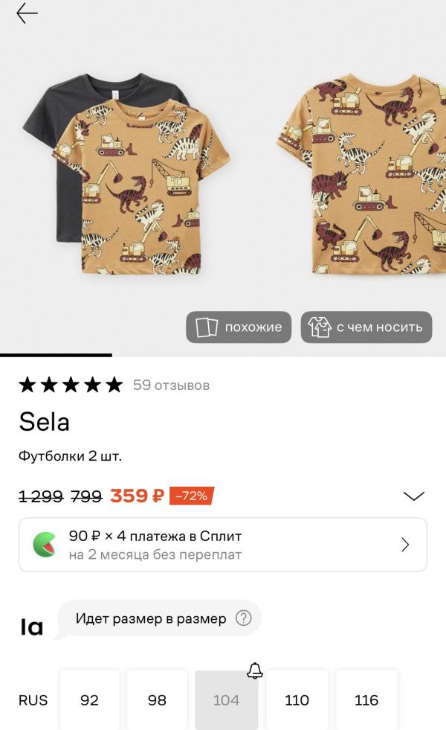Open the Sela brand page
Image resolution: width=446 pixels, height=730 pixels.
[x=45, y=422]
